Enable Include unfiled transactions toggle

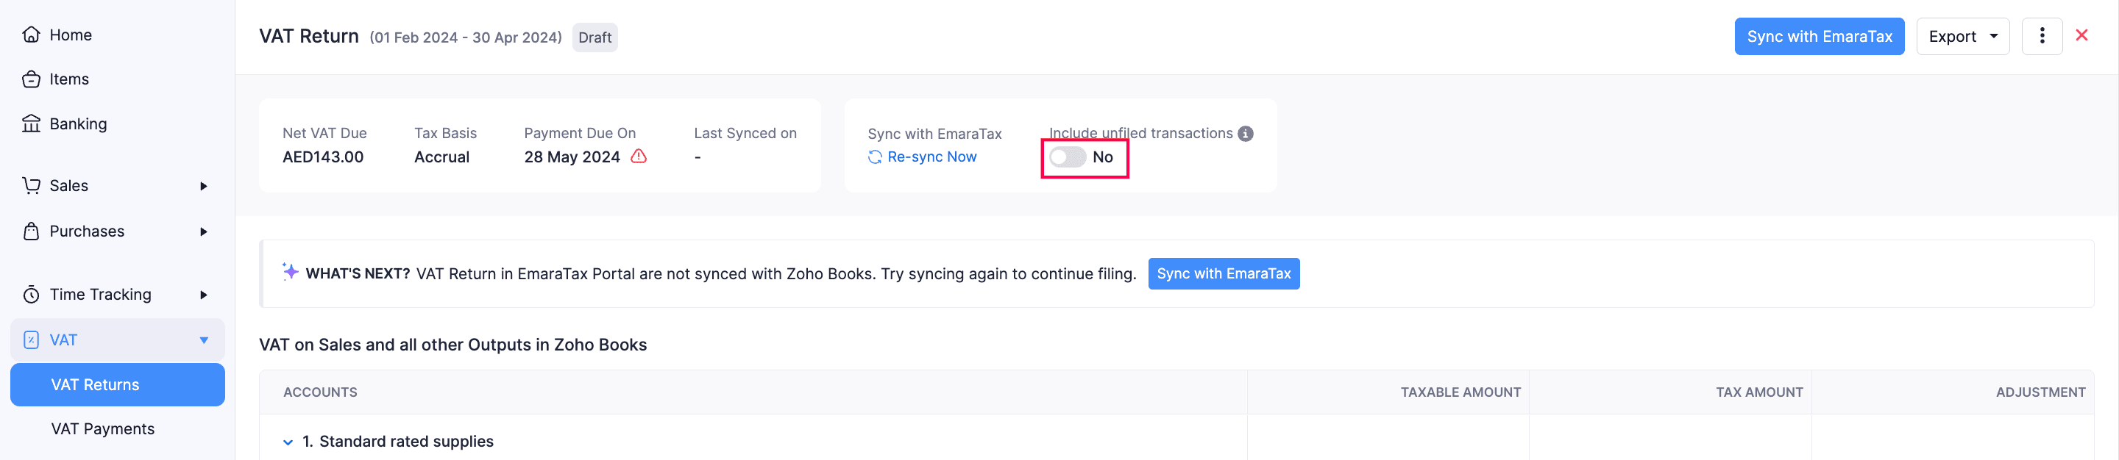[1067, 157]
